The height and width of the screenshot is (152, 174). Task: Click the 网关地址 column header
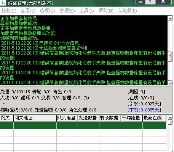click(35, 118)
